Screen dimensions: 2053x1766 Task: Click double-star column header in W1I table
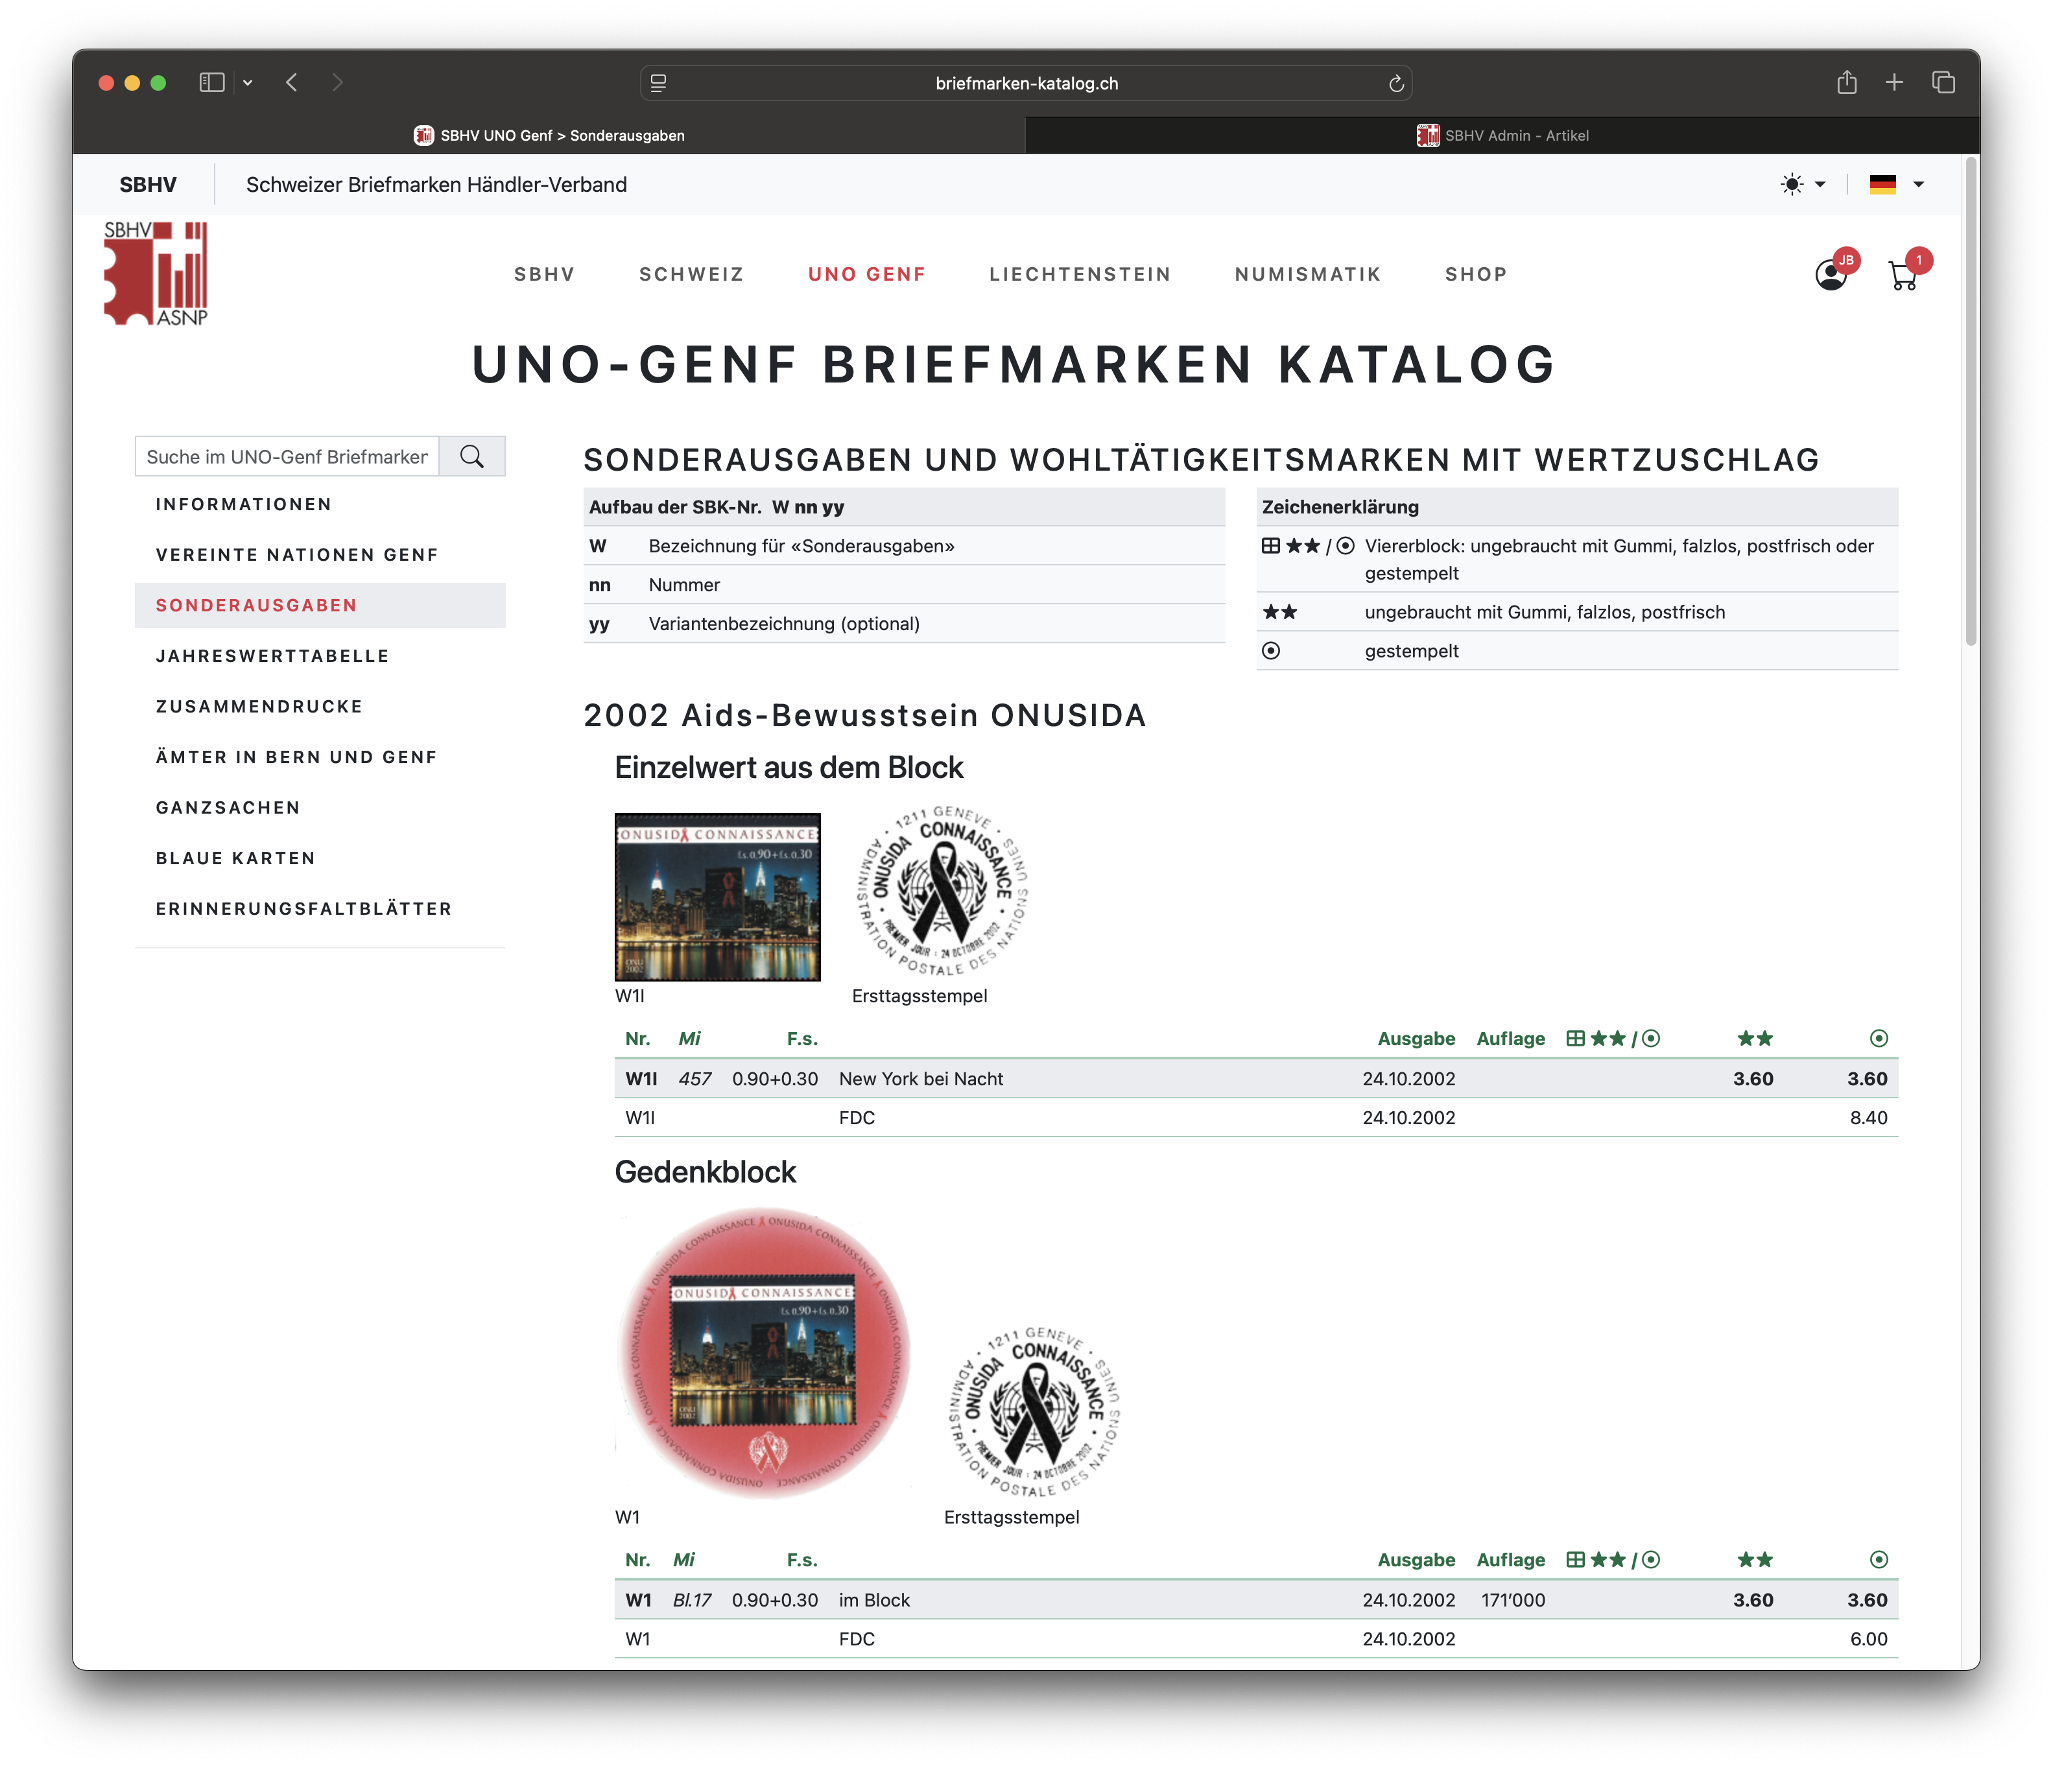coord(1755,1038)
